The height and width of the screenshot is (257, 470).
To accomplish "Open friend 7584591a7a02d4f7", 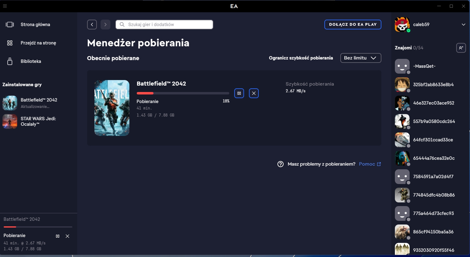I will point(430,177).
